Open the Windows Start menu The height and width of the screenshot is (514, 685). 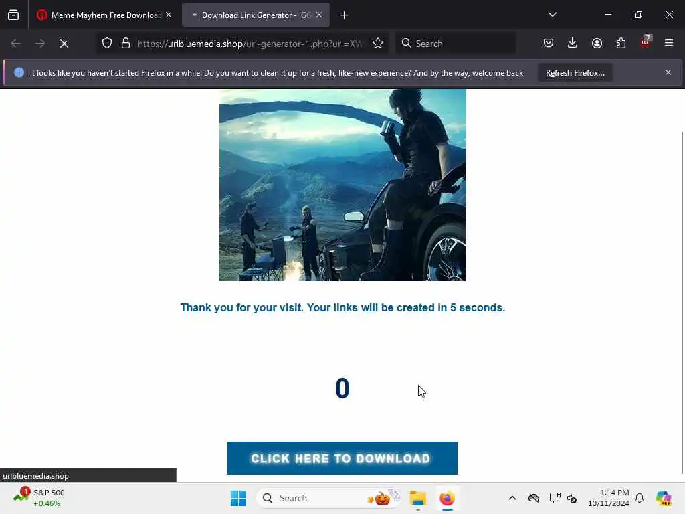click(x=239, y=498)
